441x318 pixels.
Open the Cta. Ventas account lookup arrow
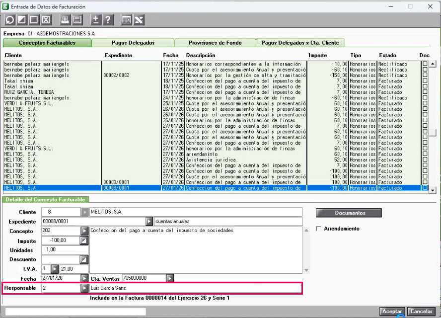pos(169,278)
